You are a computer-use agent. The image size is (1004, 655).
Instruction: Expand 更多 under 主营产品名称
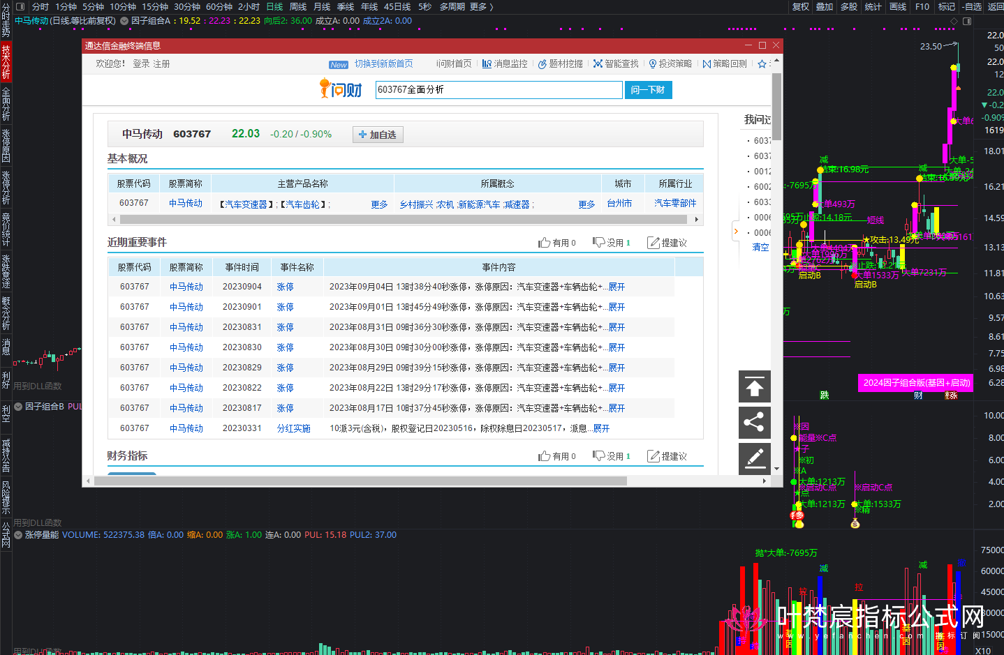tap(379, 204)
